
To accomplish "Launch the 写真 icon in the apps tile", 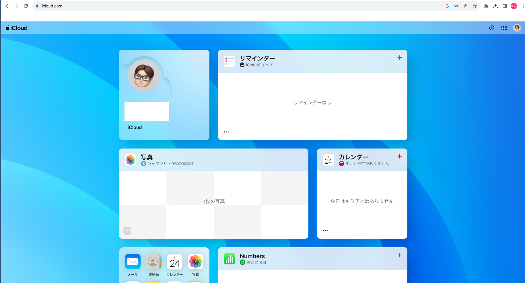I will pyautogui.click(x=196, y=262).
